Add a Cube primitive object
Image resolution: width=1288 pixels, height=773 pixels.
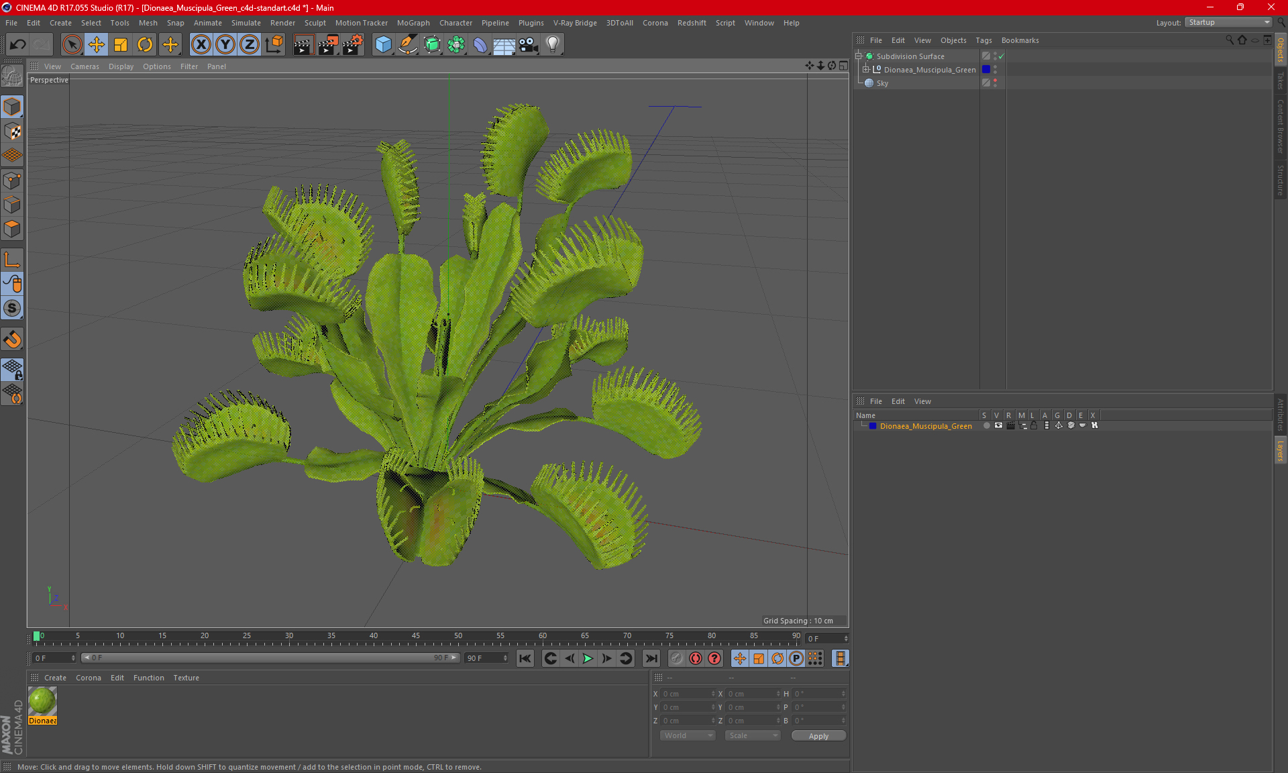pyautogui.click(x=383, y=44)
